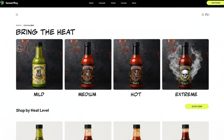Open the shopping cart icon
Screen dimensions: 224x140
tap(207, 15)
